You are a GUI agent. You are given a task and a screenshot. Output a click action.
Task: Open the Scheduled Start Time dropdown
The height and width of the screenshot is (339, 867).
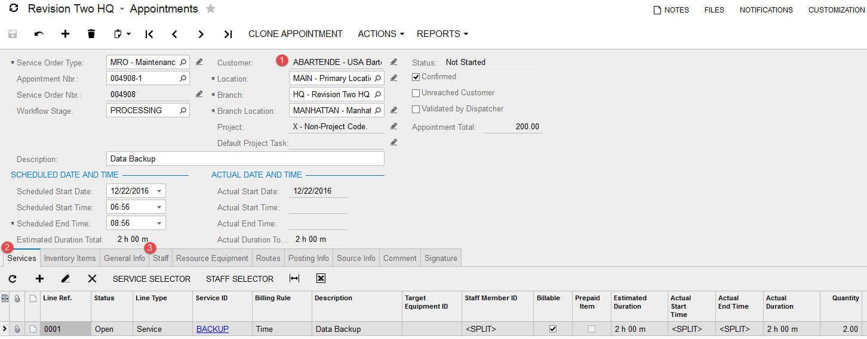pyautogui.click(x=159, y=207)
